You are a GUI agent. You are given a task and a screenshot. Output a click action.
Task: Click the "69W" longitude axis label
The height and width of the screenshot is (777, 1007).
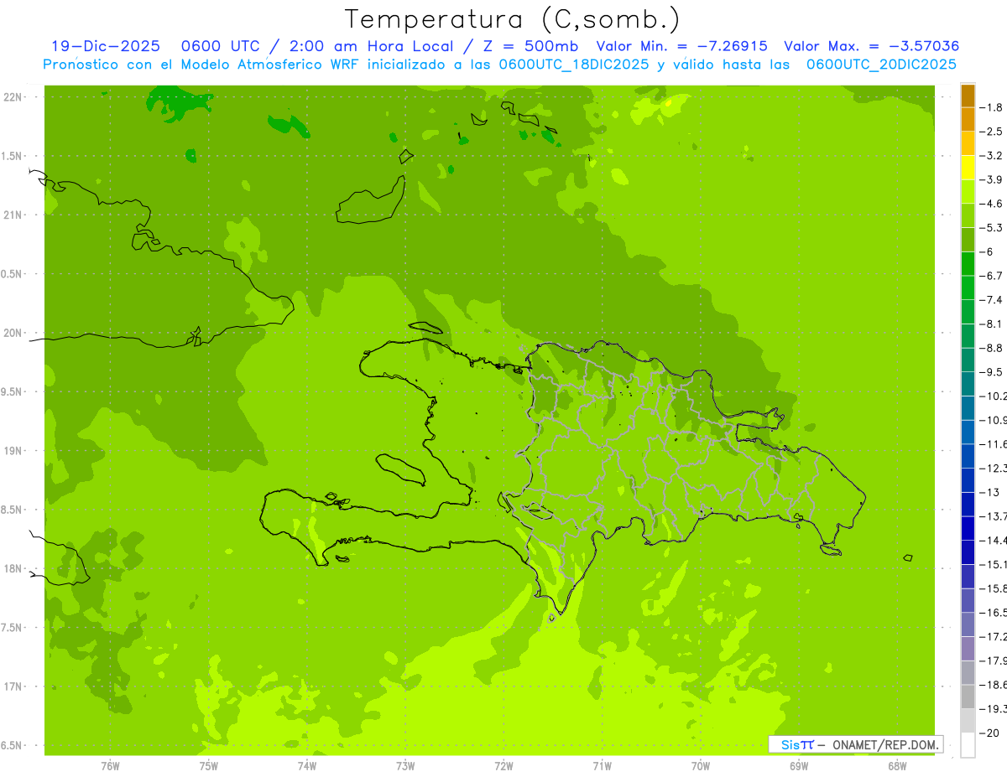(x=799, y=766)
